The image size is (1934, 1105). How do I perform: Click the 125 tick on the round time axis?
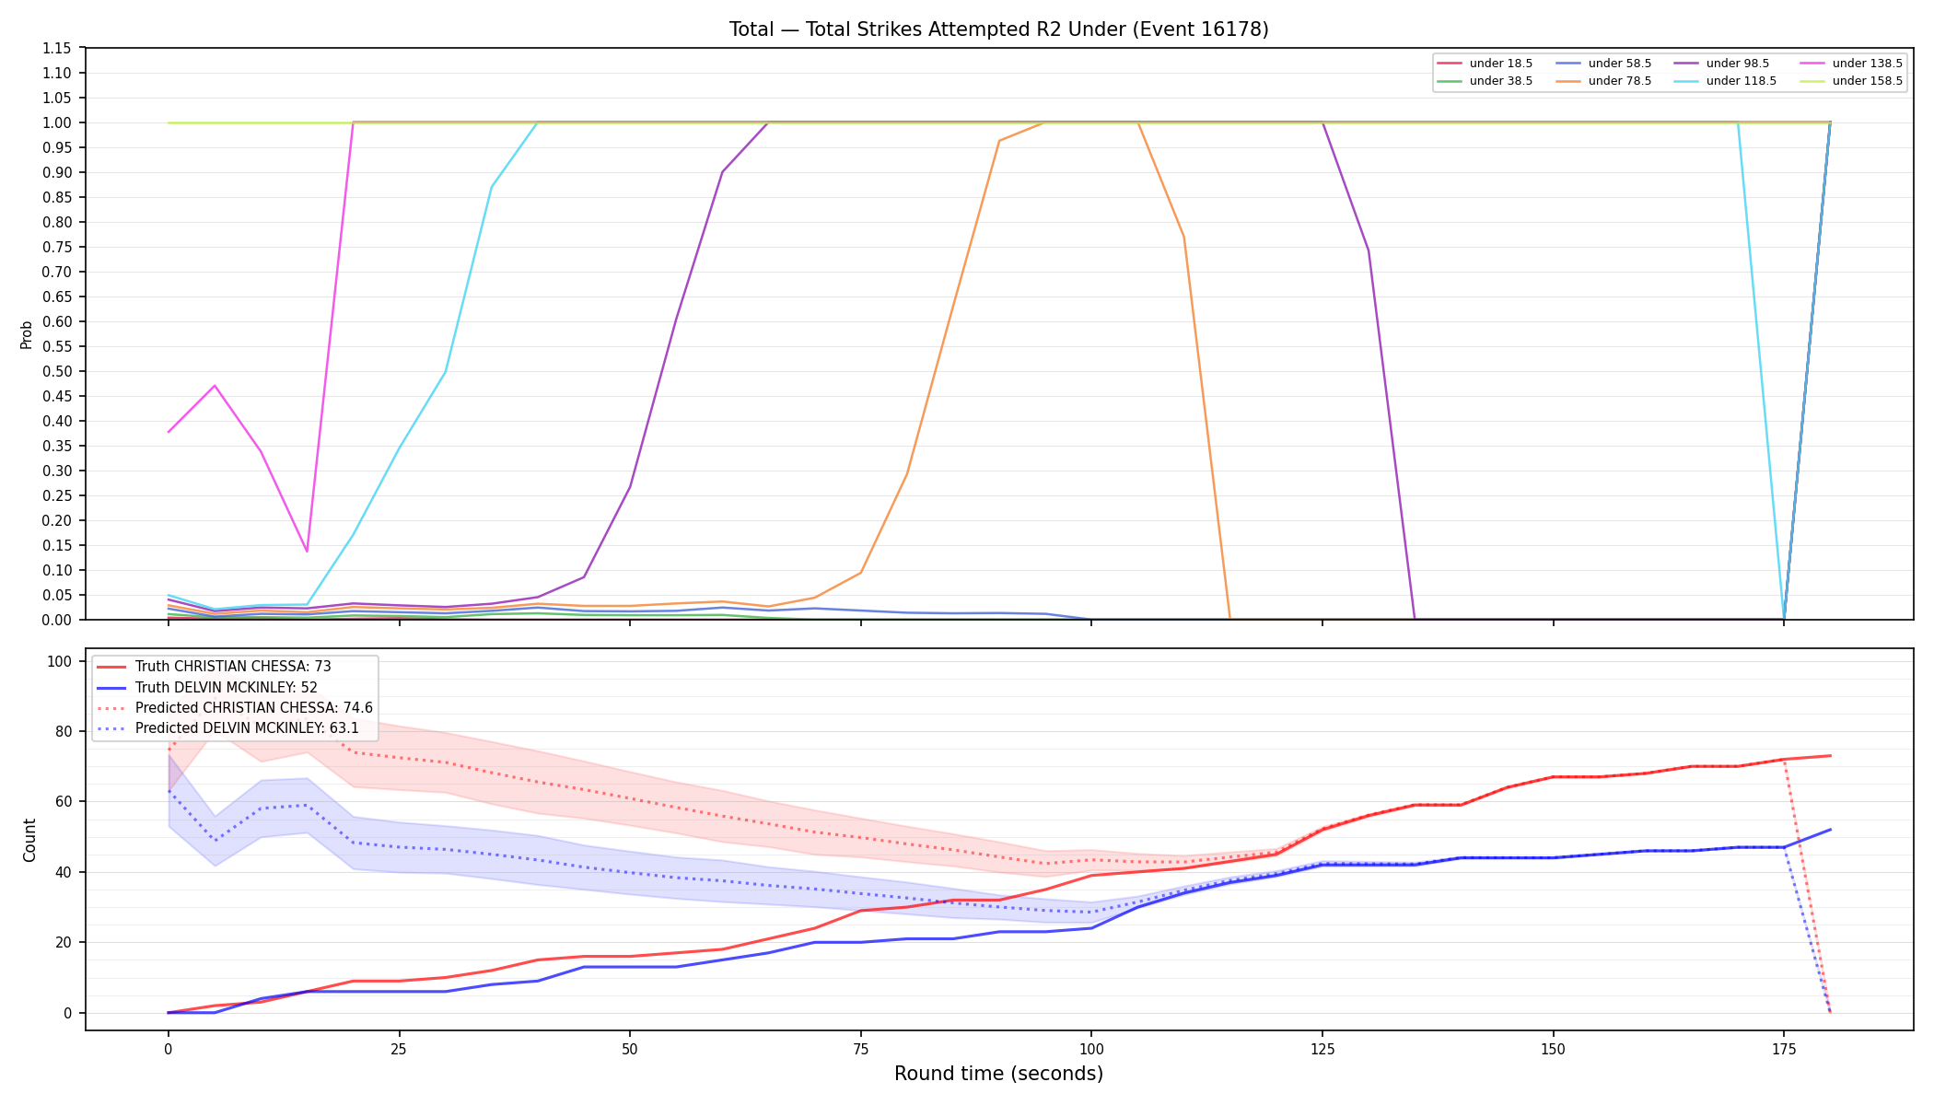1322,1049
